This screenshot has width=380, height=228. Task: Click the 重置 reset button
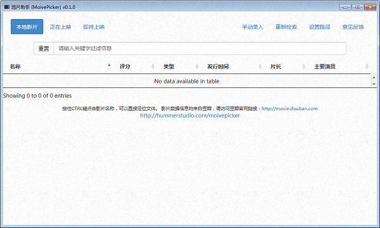(x=44, y=49)
